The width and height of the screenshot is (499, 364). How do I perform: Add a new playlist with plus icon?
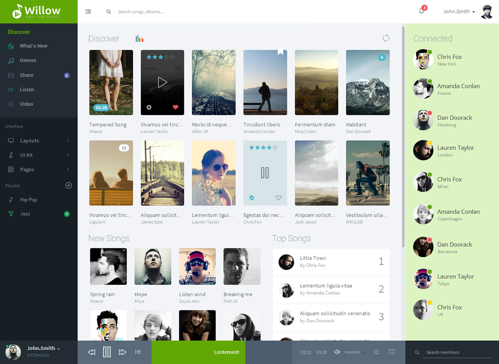68,185
